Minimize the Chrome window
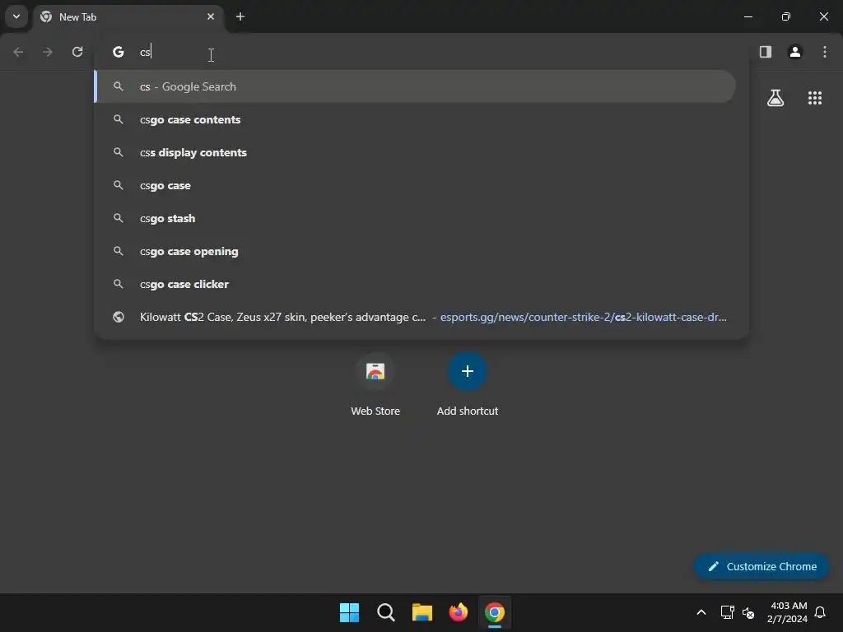 point(748,16)
